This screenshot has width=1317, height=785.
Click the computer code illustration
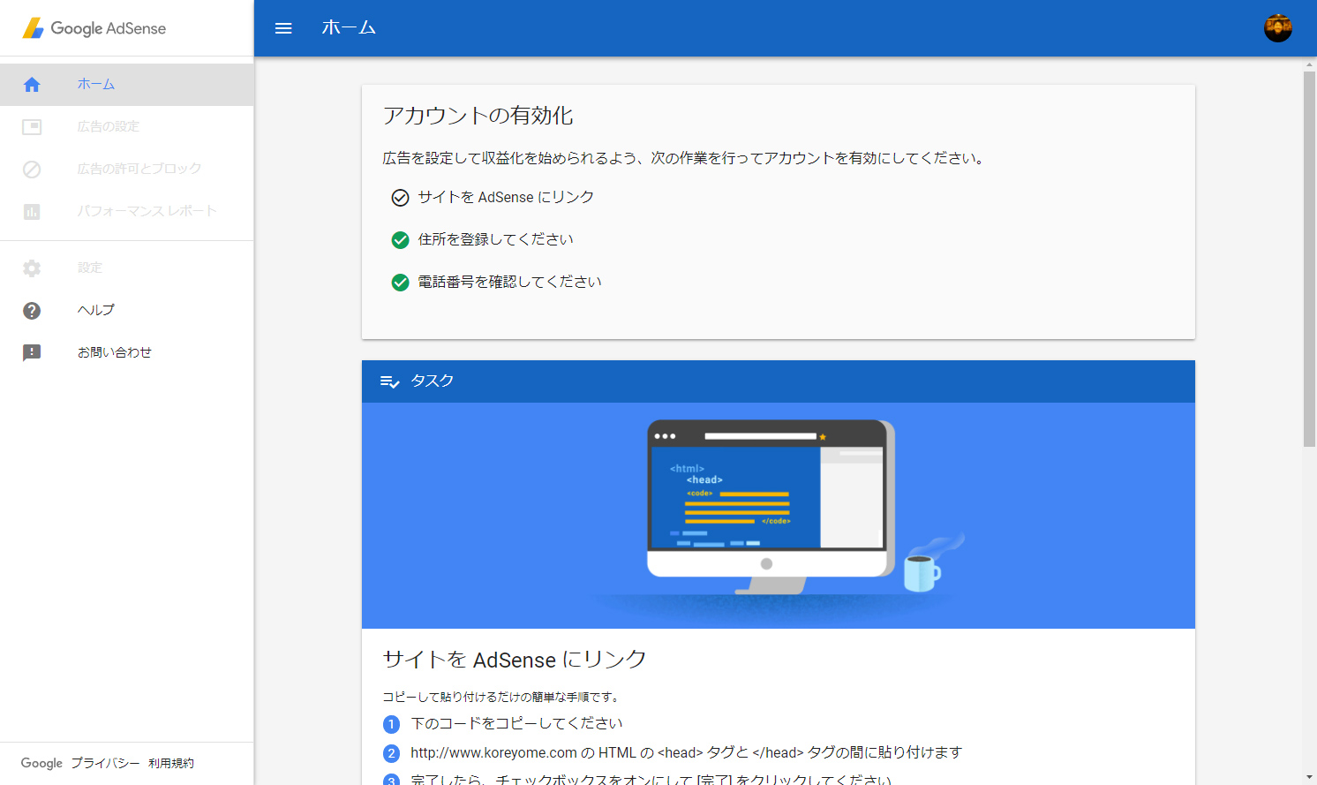tap(779, 516)
